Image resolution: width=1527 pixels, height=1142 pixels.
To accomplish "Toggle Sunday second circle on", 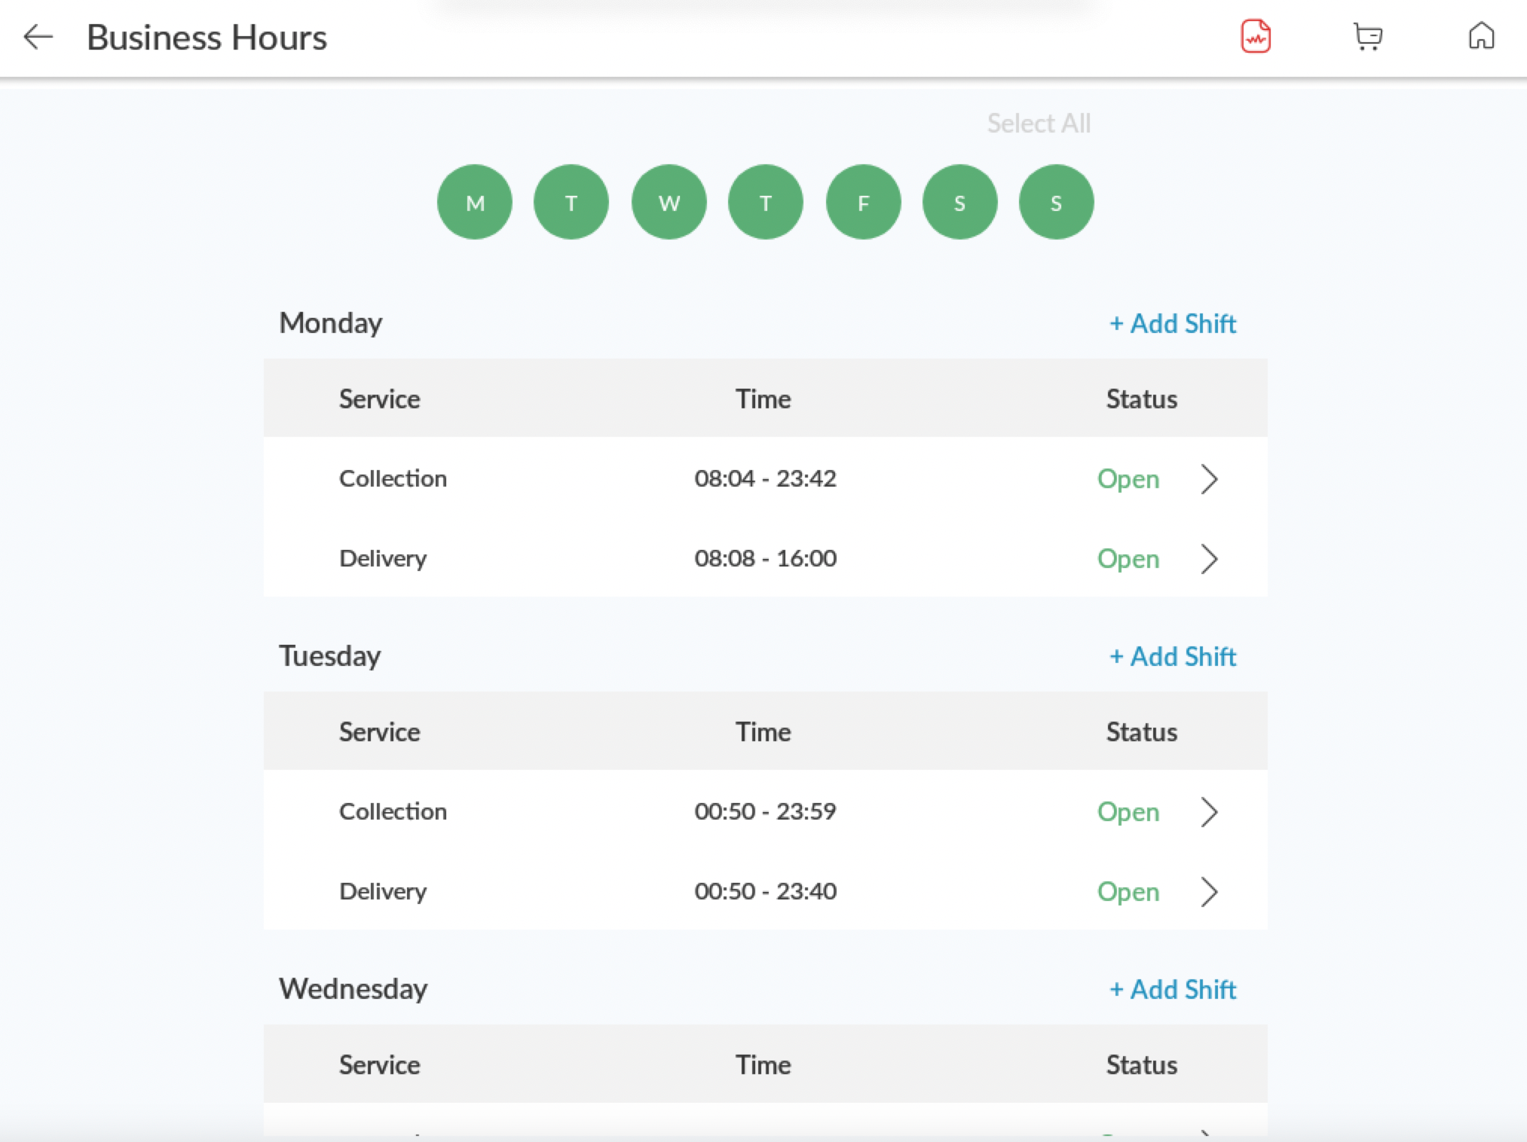I will pyautogui.click(x=1055, y=202).
